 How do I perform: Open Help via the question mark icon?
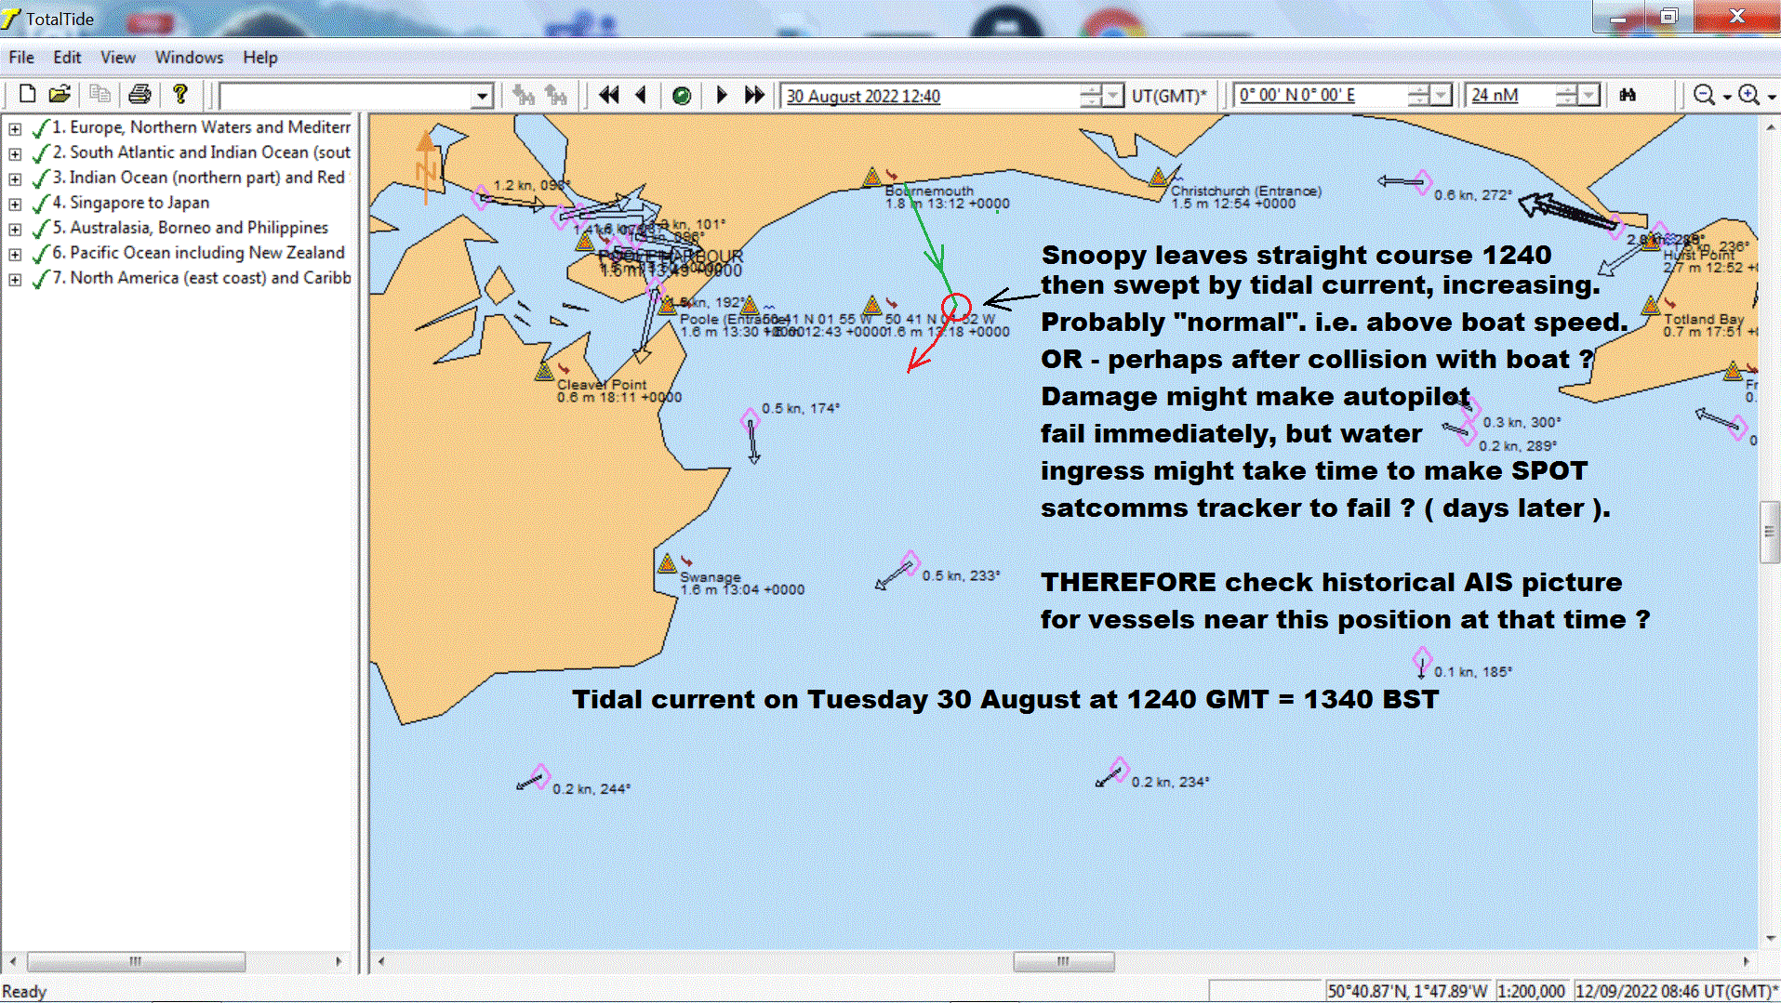pos(180,94)
